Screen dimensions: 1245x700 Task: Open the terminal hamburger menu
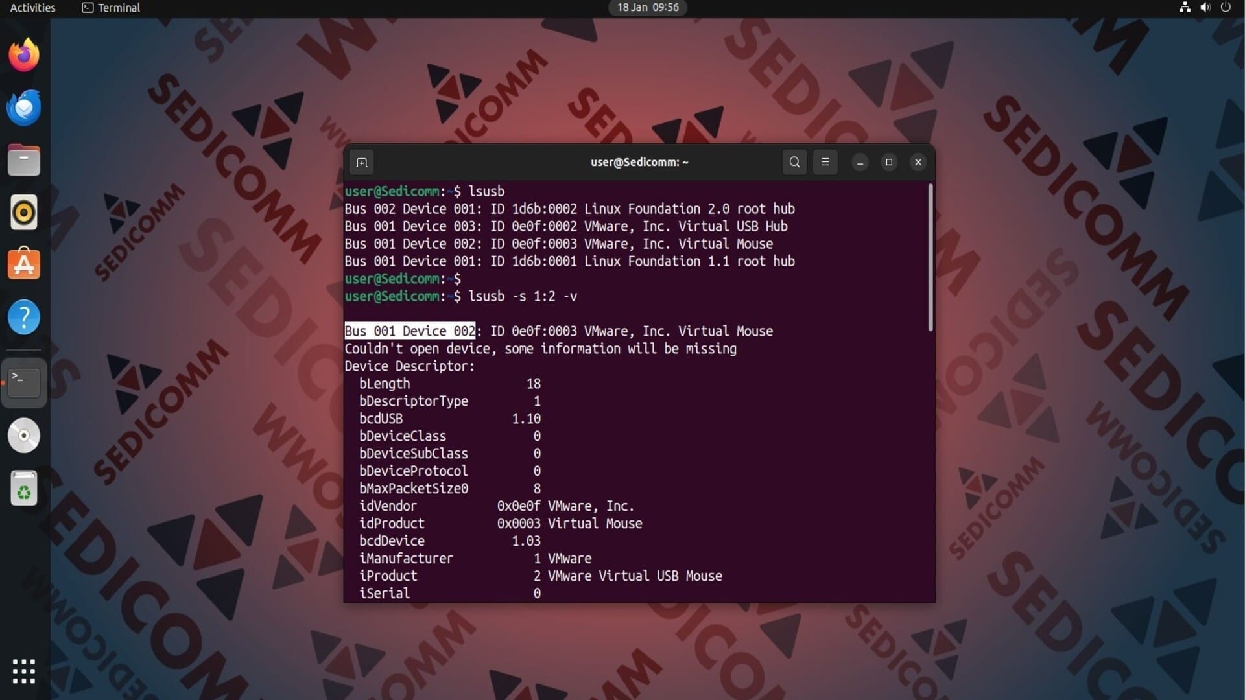pos(825,162)
